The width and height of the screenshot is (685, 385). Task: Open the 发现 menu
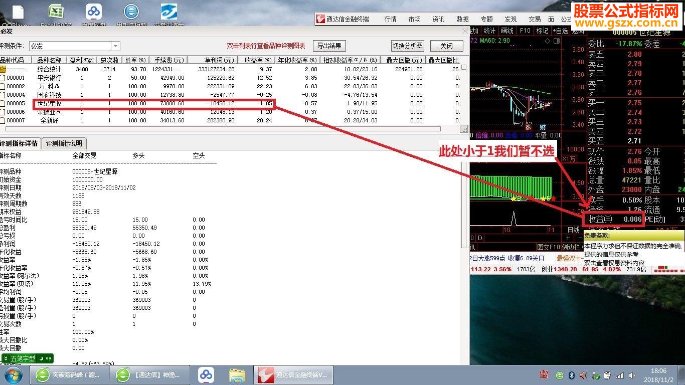click(x=510, y=19)
